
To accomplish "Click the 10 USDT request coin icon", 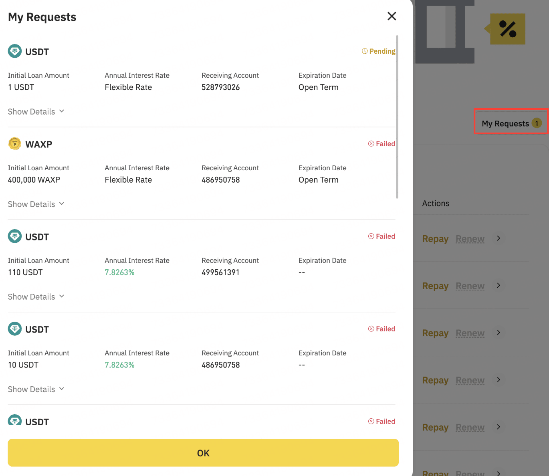I will pyautogui.click(x=15, y=329).
